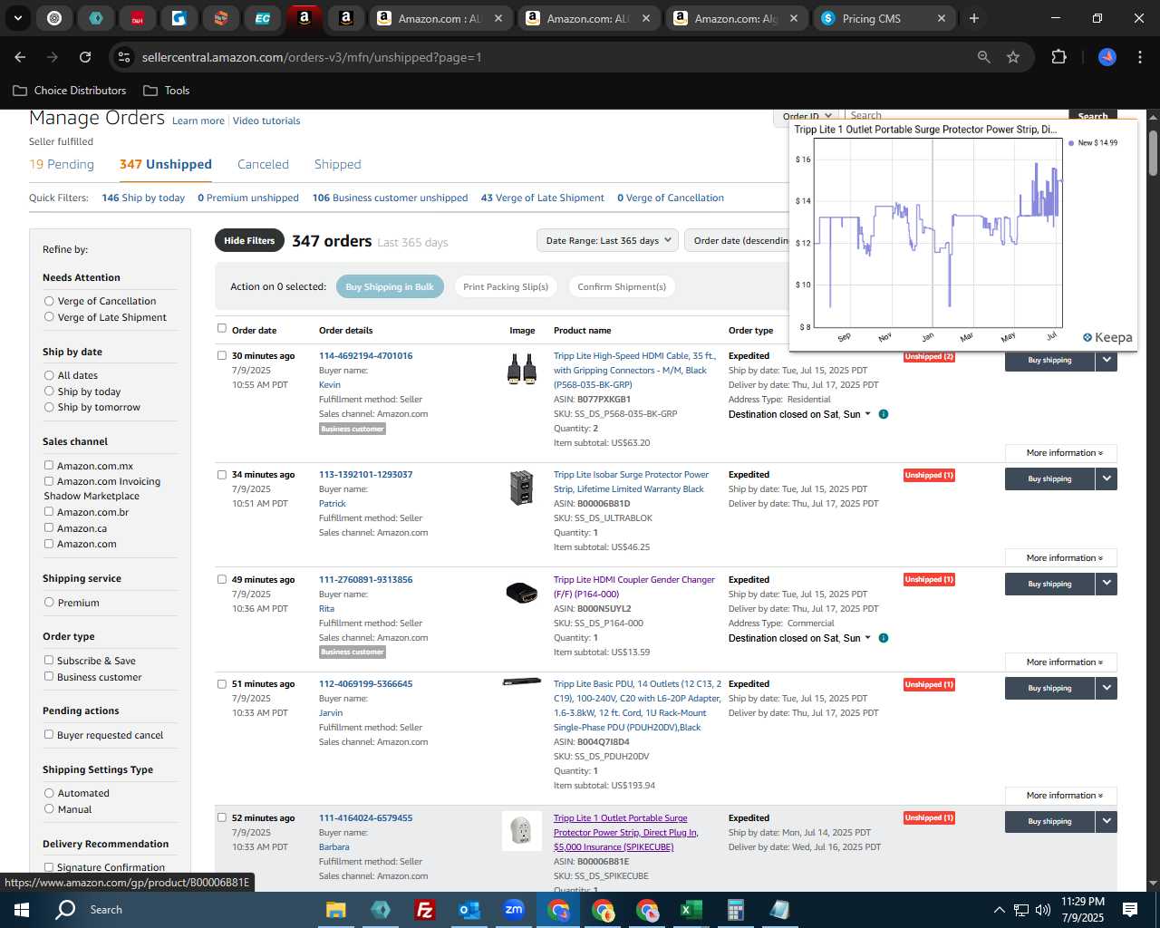
Task: Click the Keepa price history graph
Action: tap(938, 233)
